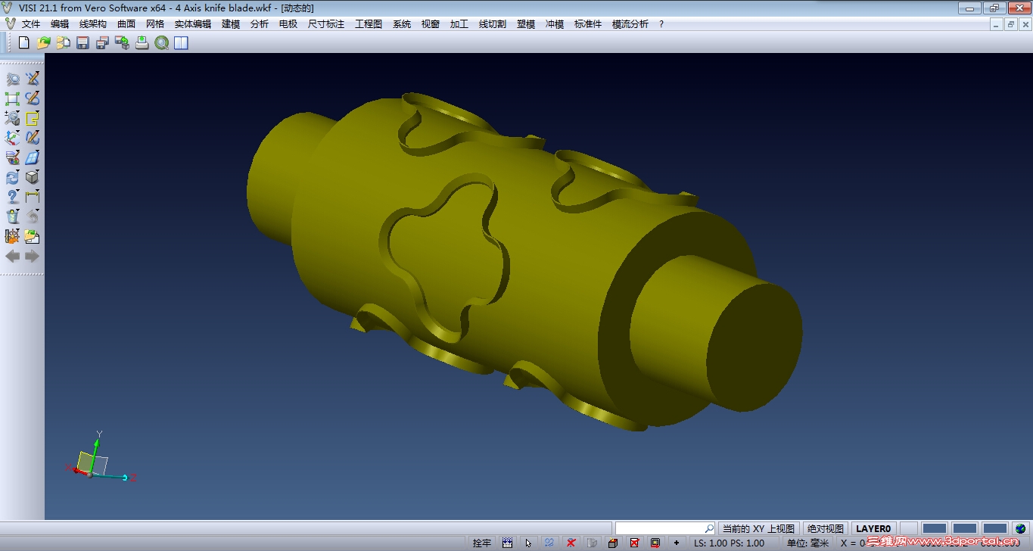Click the middle blue color swatch in status bar
1033x551 pixels.
coord(965,528)
